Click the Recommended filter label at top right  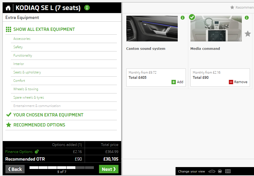(x=245, y=8)
